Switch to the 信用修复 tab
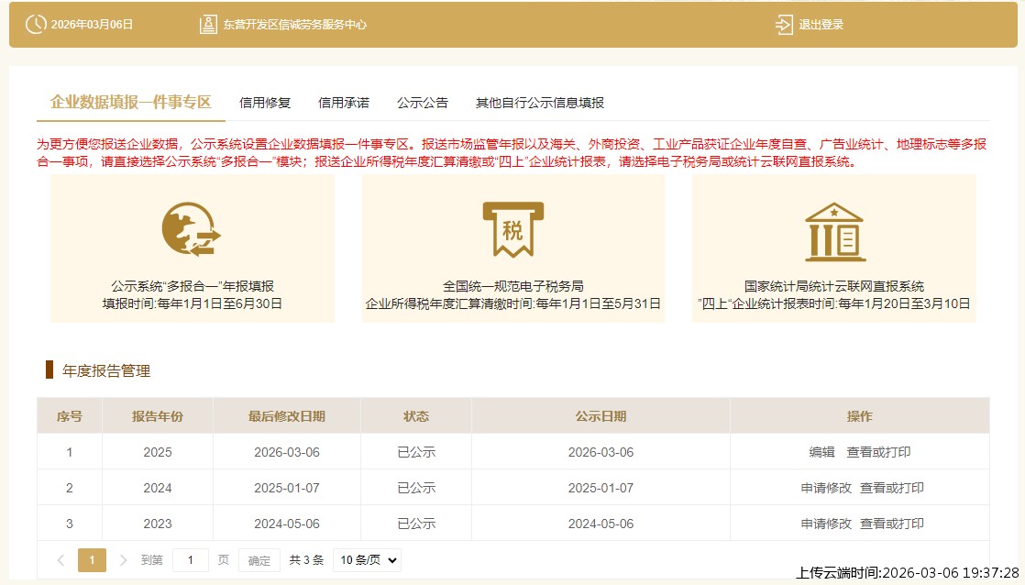This screenshot has height=585, width=1025. pyautogui.click(x=264, y=103)
